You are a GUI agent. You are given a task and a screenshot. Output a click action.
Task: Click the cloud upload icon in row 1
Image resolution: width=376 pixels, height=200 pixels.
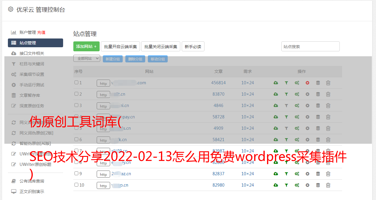[x=276, y=83]
